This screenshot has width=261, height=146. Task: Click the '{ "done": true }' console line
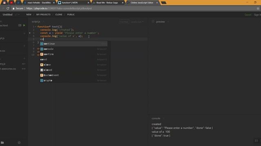coord(161,135)
